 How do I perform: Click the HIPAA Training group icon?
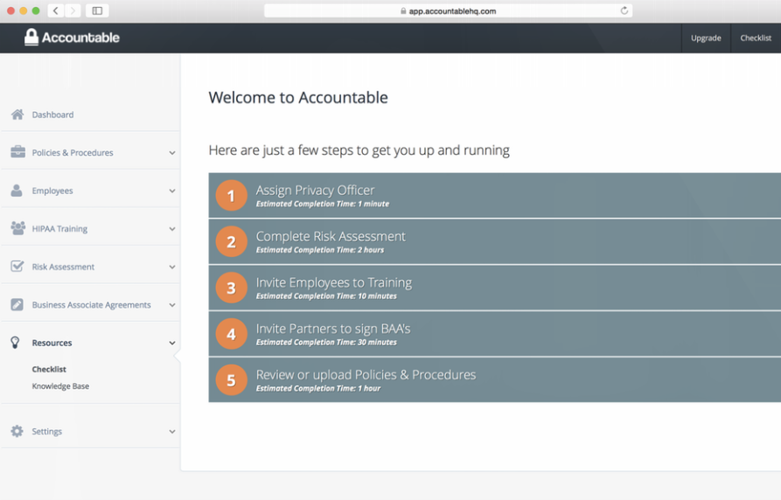point(18,228)
